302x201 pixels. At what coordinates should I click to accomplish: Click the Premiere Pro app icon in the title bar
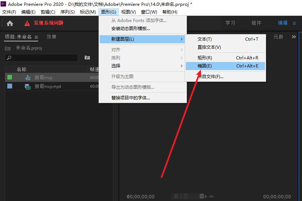coord(3,4)
